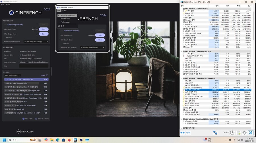Click the monitor app icon right of Cinebench's taskbar icon
The image size is (256, 143).
point(87,140)
